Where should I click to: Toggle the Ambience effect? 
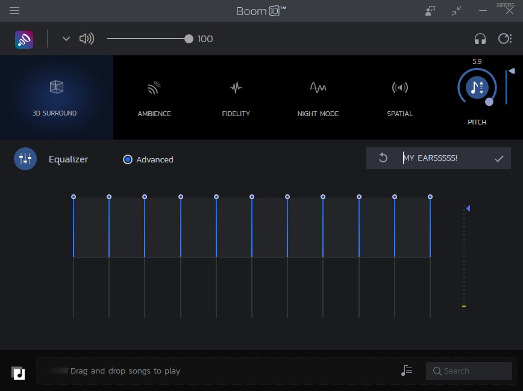point(154,97)
